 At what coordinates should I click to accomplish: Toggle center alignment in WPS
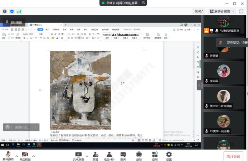point(72,38)
